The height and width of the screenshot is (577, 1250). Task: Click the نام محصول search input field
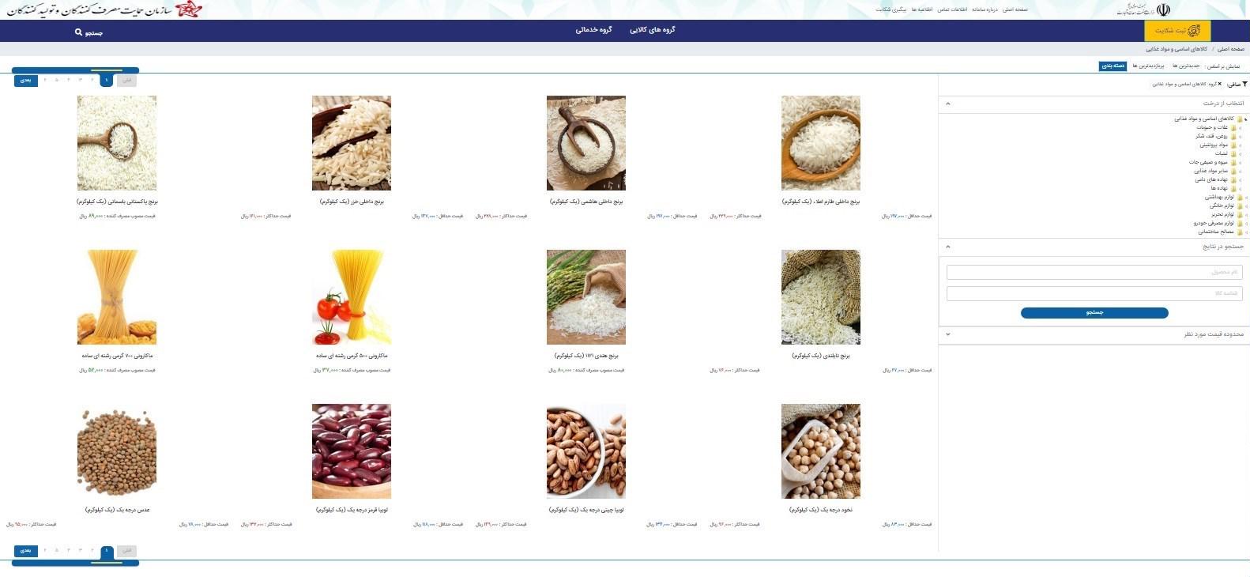pos(1094,272)
